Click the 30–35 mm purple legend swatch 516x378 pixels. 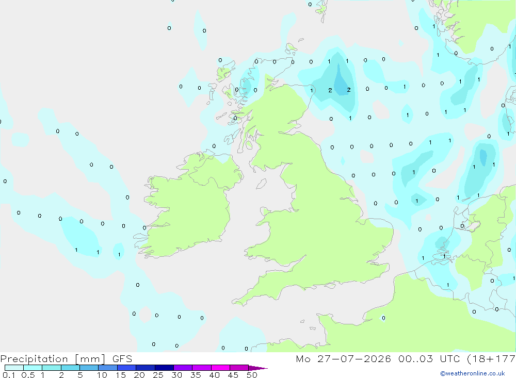(x=183, y=368)
